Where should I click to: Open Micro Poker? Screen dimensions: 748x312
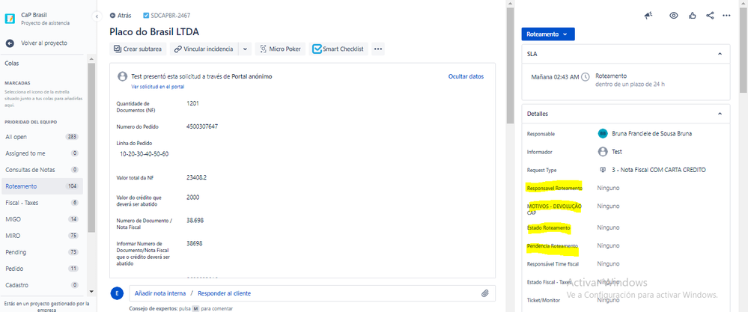point(281,49)
